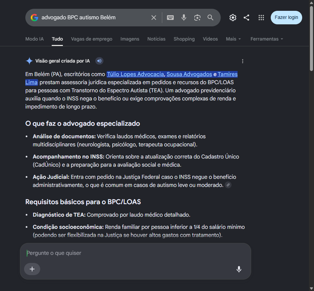Click the Google logo in search bar
314x291 pixels.
34,18
